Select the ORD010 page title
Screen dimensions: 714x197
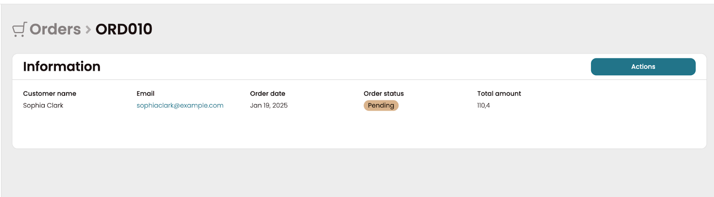point(124,29)
